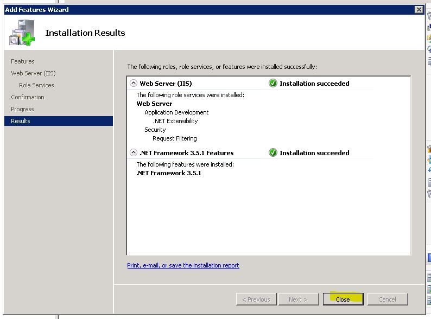
Task: Click 'The following role services were installed' text
Action: click(190, 95)
